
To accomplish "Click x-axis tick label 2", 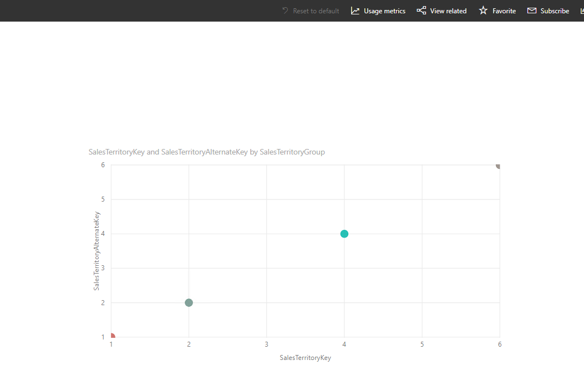I will pyautogui.click(x=189, y=344).
